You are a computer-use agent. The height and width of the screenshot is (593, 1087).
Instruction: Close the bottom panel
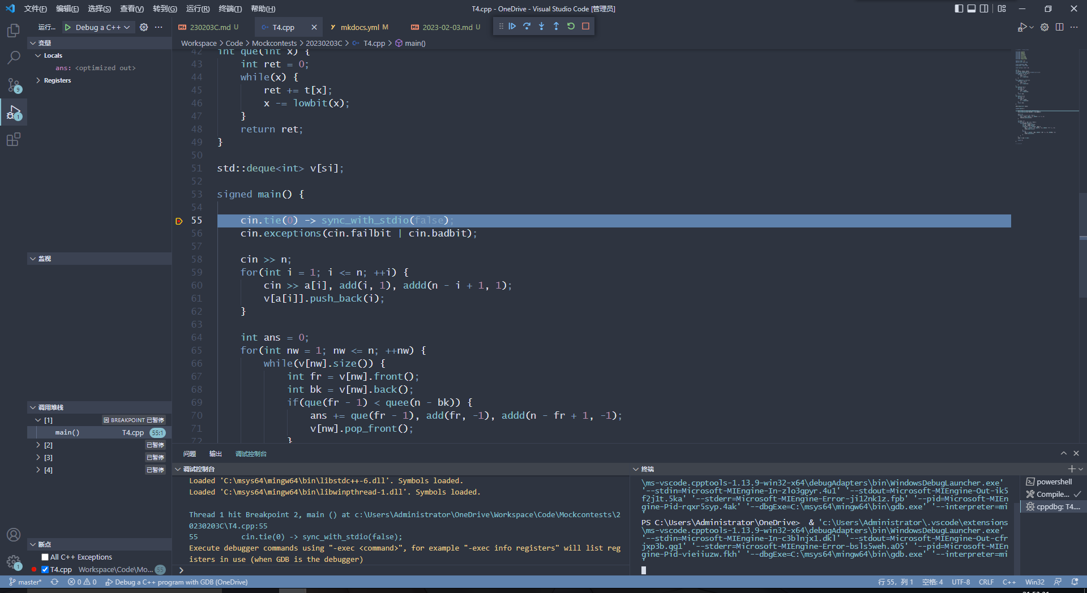(x=1076, y=453)
